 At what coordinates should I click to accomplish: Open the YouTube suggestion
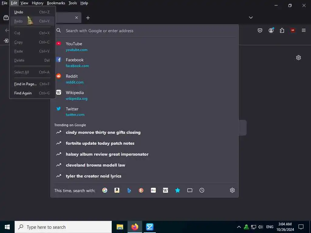click(144, 46)
